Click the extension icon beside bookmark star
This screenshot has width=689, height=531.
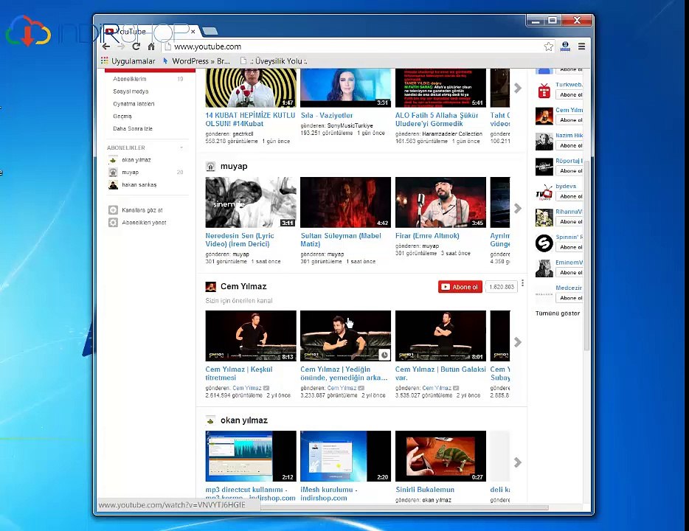click(x=566, y=46)
